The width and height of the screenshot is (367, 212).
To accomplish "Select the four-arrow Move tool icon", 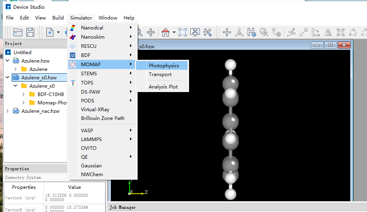I will tap(151, 32).
